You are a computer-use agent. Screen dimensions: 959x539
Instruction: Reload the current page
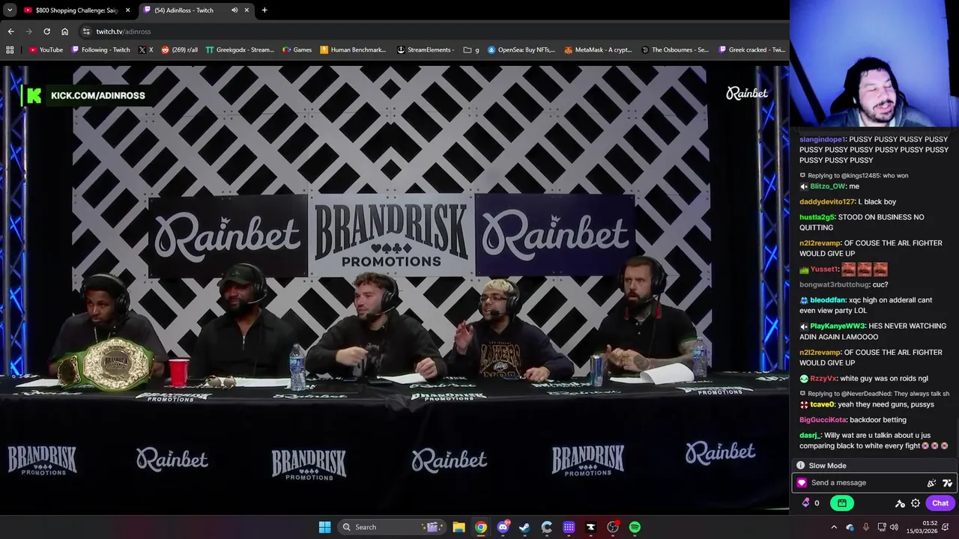click(x=46, y=31)
